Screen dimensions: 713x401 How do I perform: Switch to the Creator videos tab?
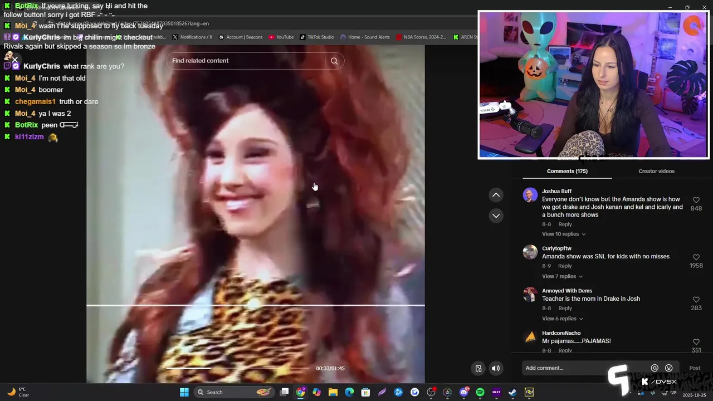[656, 171]
